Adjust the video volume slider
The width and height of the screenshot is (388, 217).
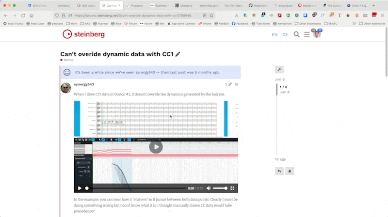220,188
